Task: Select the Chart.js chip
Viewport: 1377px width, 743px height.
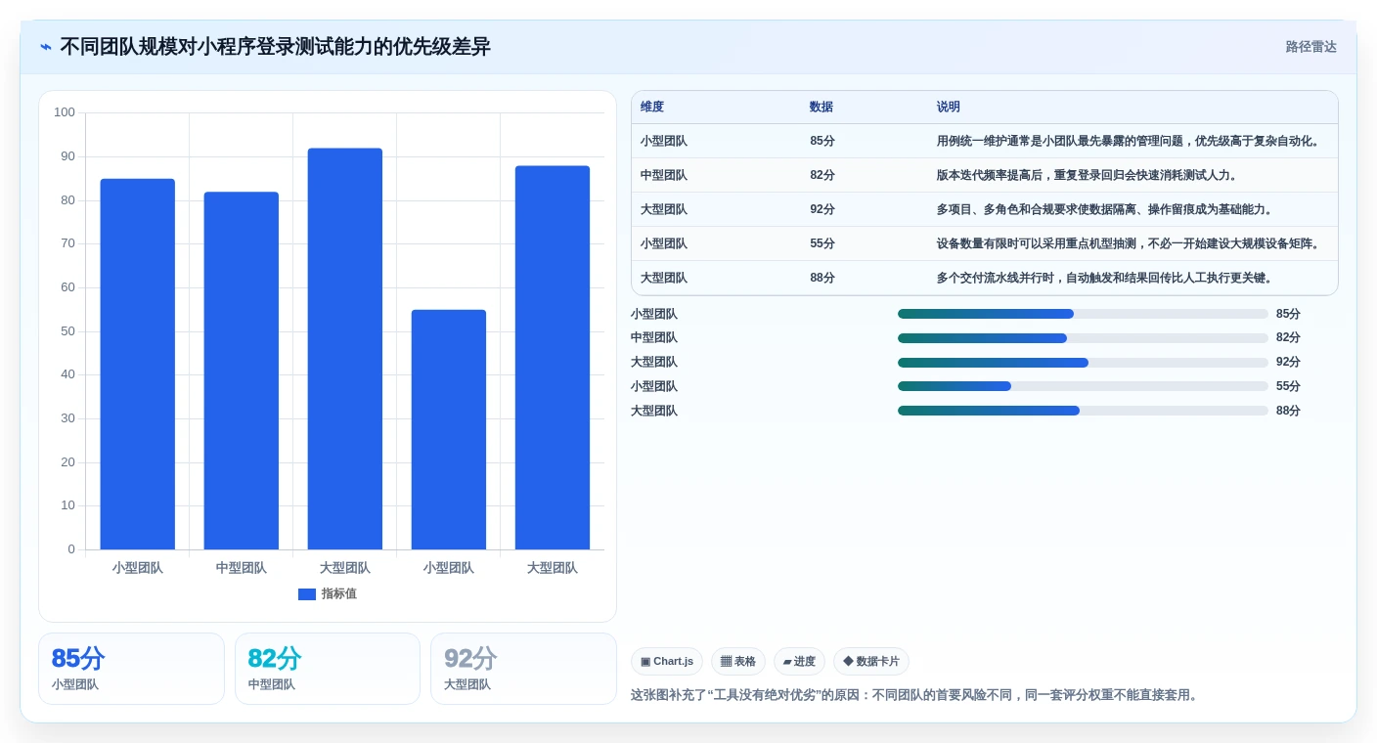Action: point(667,662)
